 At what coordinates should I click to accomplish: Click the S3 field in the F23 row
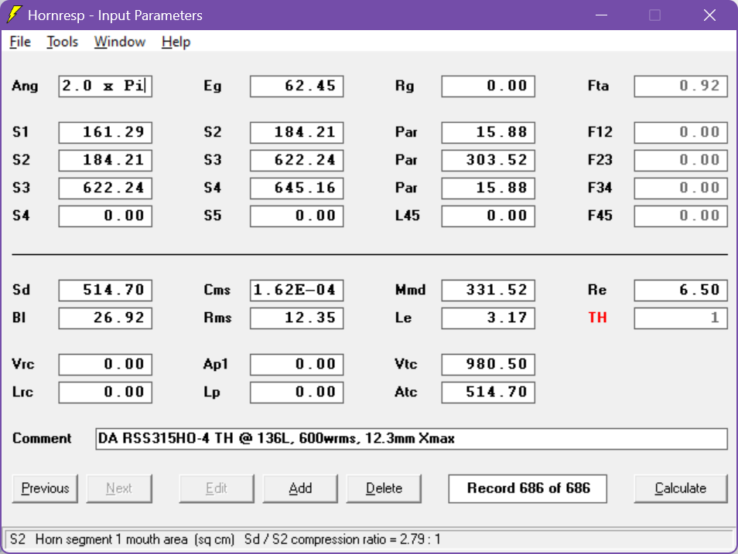pyautogui.click(x=297, y=161)
